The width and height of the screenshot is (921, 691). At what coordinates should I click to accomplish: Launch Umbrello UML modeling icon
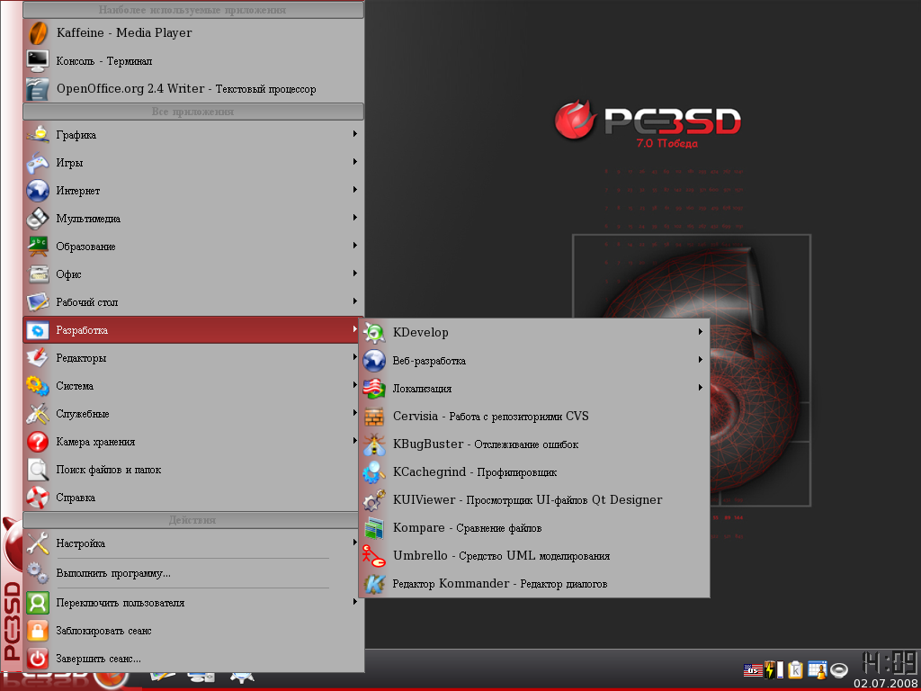(x=373, y=556)
